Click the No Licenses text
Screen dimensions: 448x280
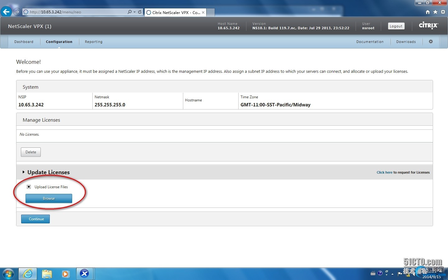pos(30,134)
